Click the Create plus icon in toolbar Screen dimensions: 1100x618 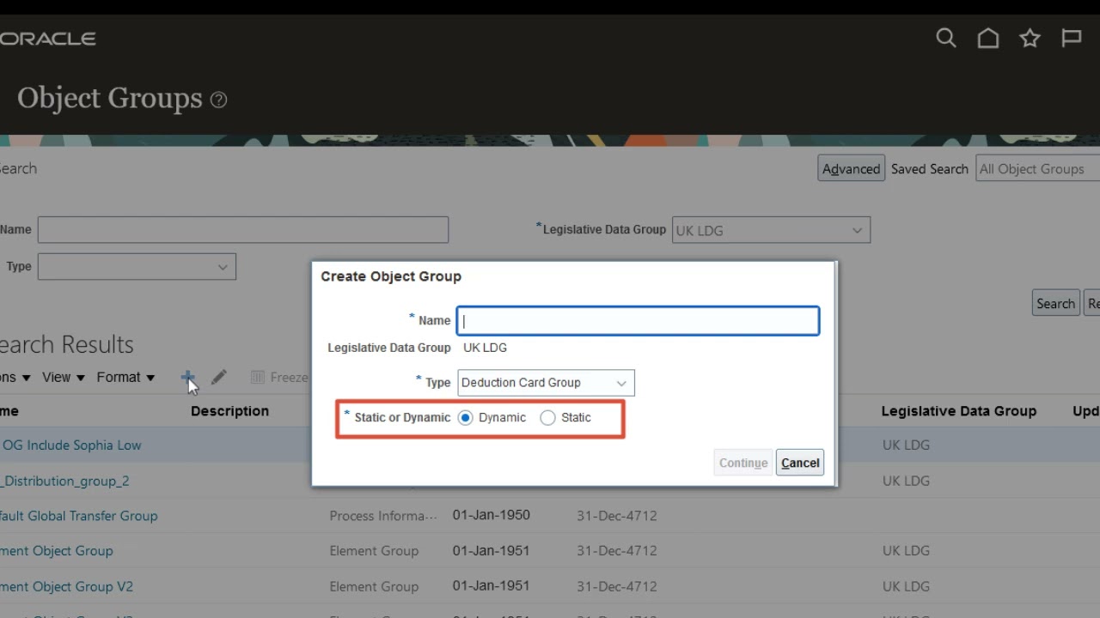coord(187,377)
